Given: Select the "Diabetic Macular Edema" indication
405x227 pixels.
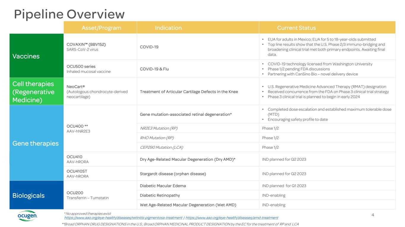Looking at the screenshot, I should (x=163, y=186).
